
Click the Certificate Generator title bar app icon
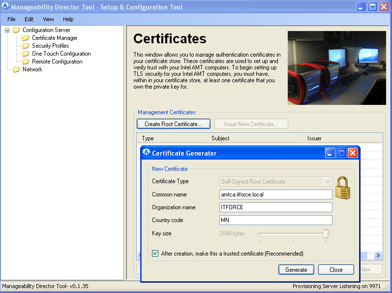(x=146, y=152)
